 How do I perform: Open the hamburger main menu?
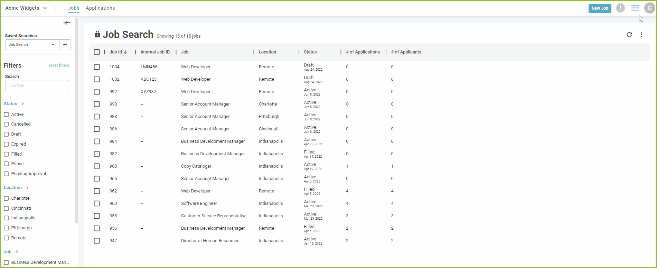click(x=635, y=8)
